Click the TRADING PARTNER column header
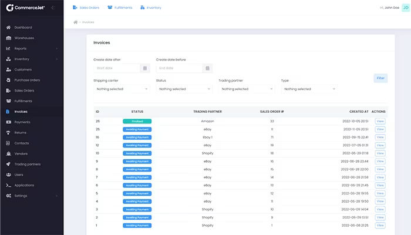 pos(208,112)
